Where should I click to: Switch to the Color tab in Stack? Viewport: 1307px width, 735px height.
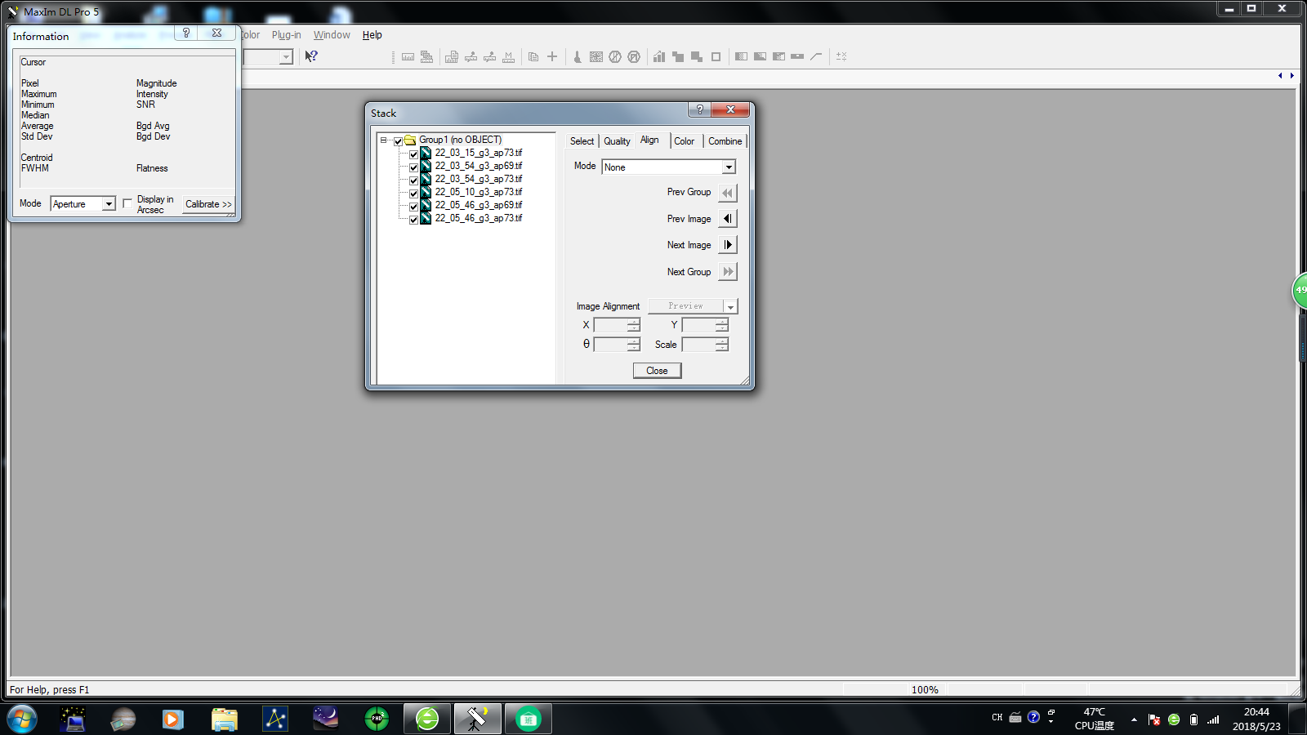point(685,141)
